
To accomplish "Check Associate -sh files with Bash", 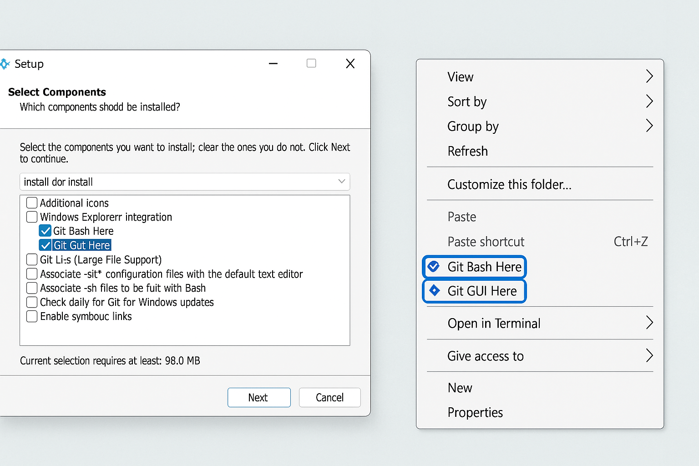I will click(x=32, y=288).
